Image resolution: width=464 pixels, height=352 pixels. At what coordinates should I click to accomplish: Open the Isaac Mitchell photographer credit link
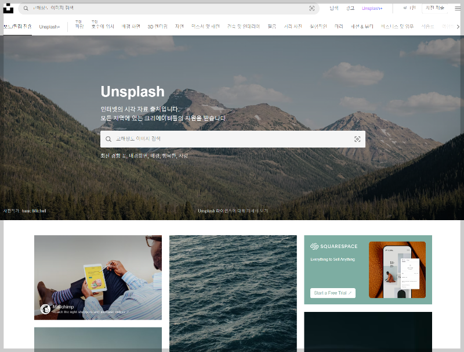(34, 211)
